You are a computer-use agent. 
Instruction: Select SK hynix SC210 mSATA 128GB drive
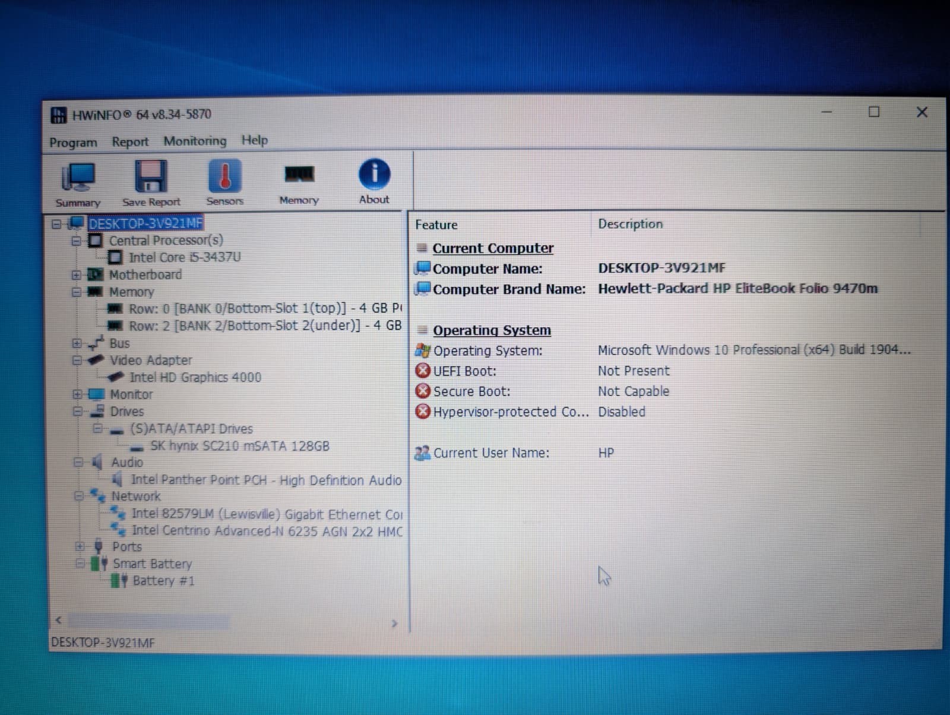pyautogui.click(x=240, y=446)
